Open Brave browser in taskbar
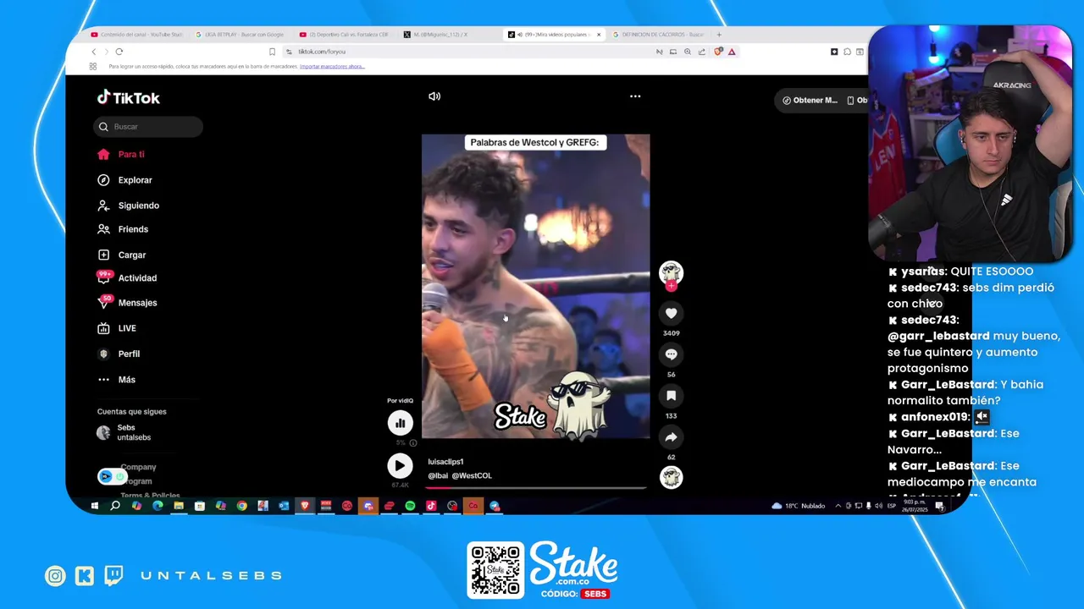 [305, 506]
